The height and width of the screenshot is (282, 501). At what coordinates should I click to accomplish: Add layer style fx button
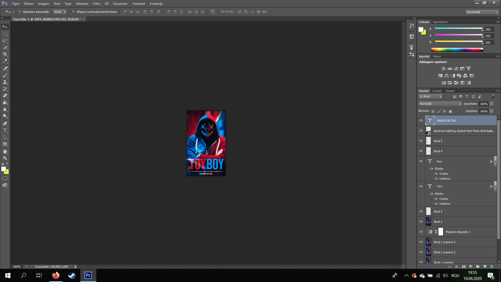pyautogui.click(x=457, y=266)
